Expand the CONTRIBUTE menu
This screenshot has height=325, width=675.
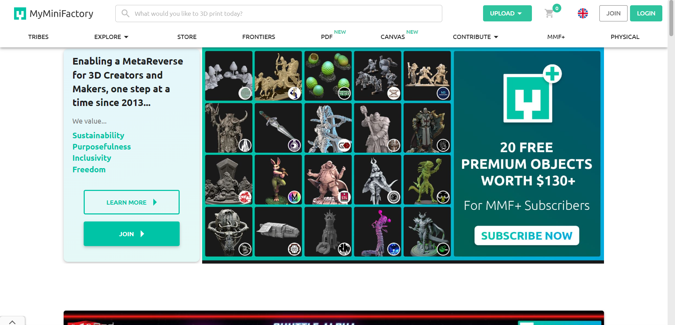(x=475, y=37)
